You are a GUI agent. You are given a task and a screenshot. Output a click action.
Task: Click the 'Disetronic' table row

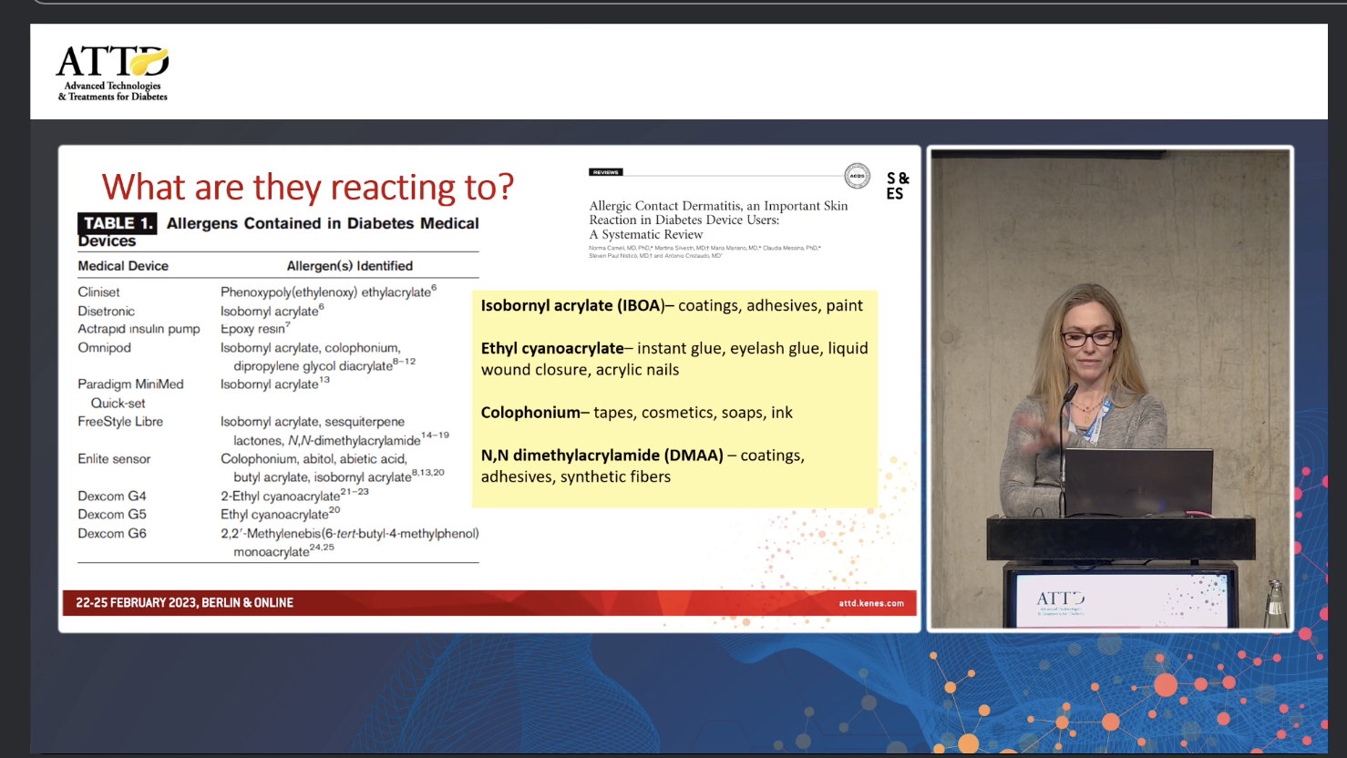click(x=278, y=311)
